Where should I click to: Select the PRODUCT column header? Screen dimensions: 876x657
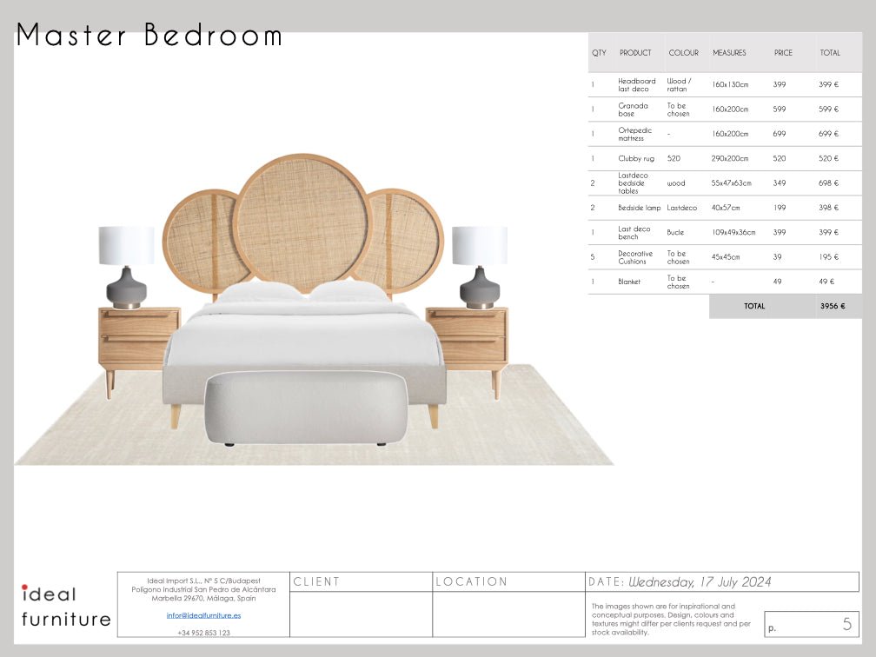point(635,53)
